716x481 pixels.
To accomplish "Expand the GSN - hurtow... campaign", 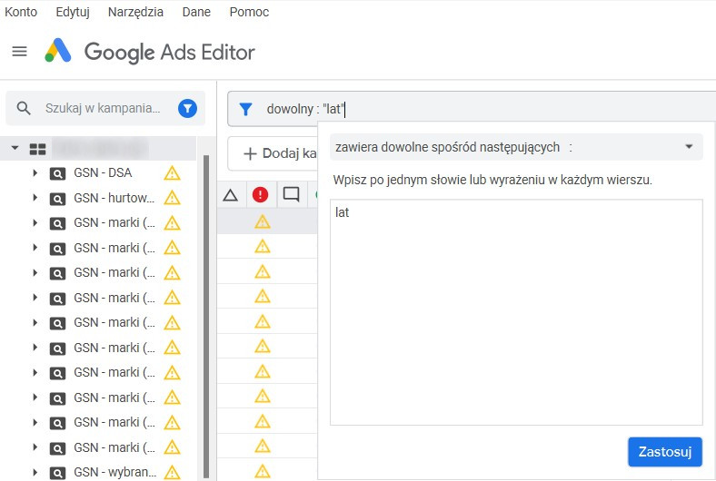I will coord(35,198).
